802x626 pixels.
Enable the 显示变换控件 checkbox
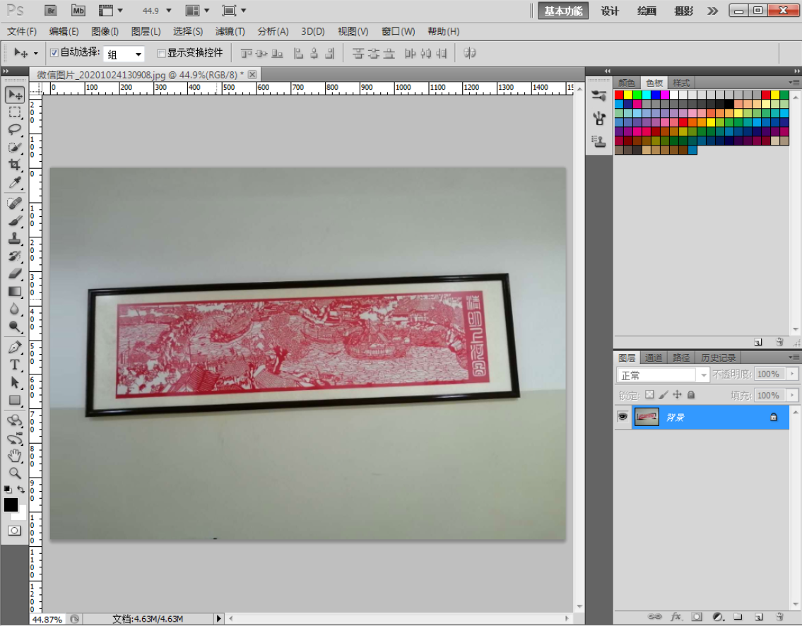point(161,53)
